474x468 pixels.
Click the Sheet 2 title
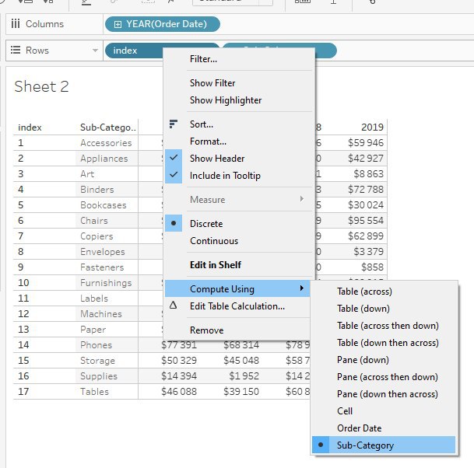point(41,86)
